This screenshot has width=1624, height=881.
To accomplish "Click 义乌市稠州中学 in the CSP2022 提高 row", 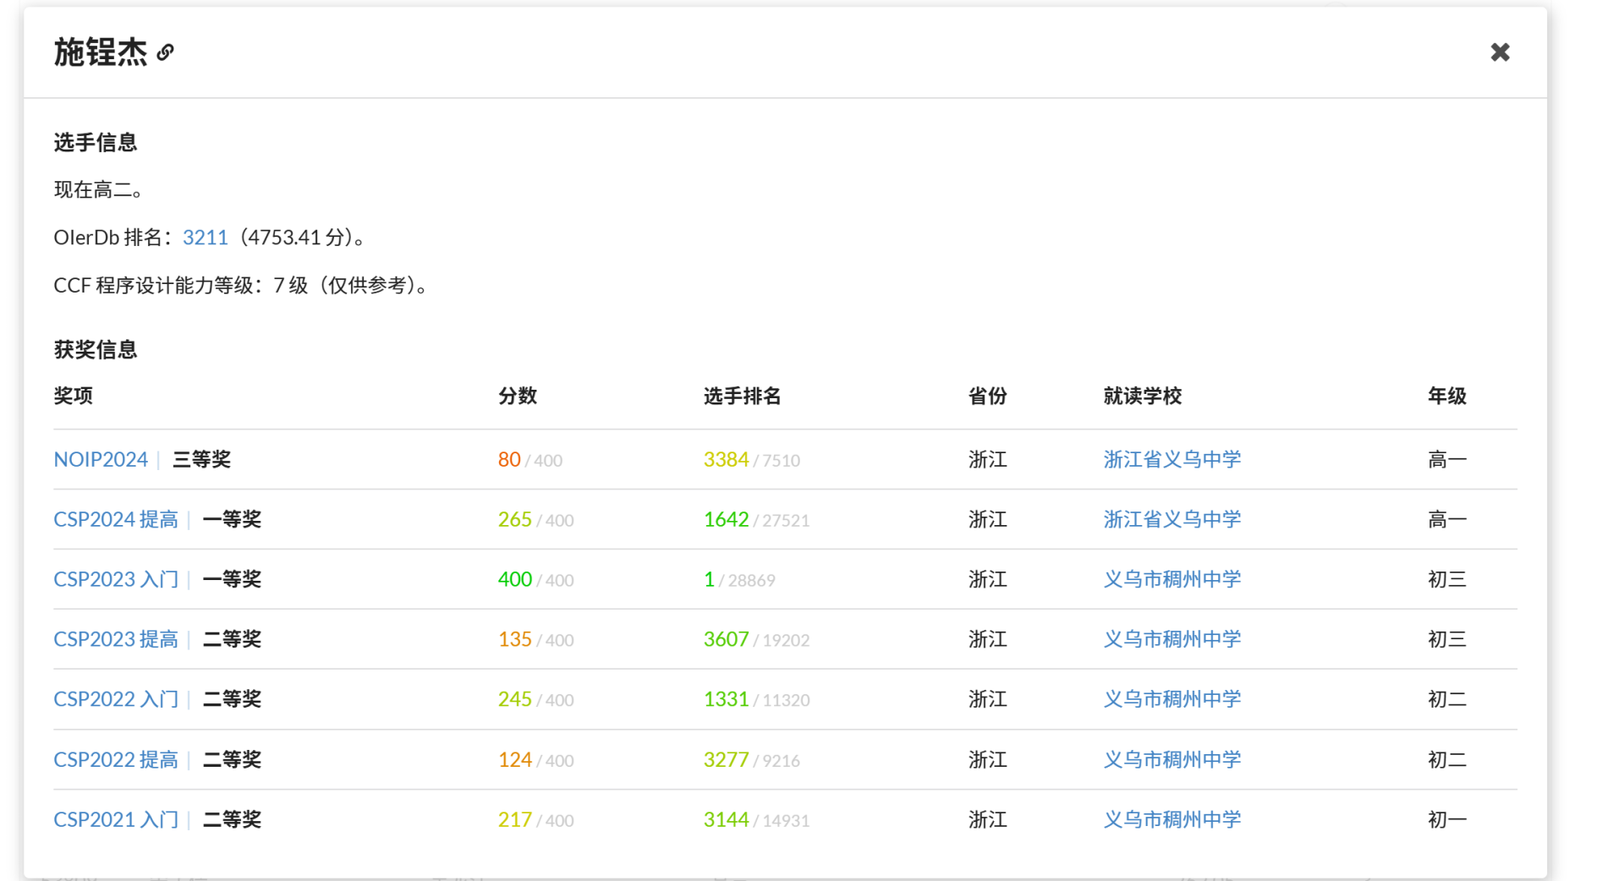I will [x=1171, y=759].
